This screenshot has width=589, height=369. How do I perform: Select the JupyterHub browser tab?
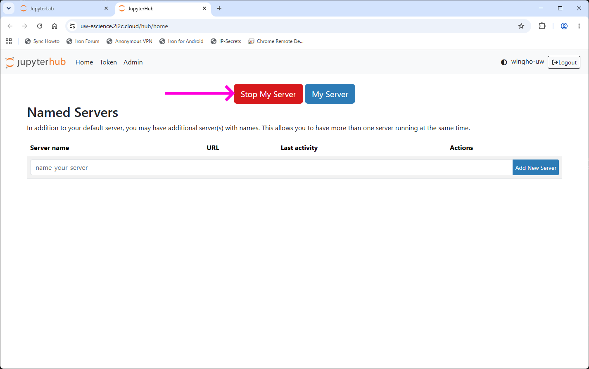(x=163, y=8)
